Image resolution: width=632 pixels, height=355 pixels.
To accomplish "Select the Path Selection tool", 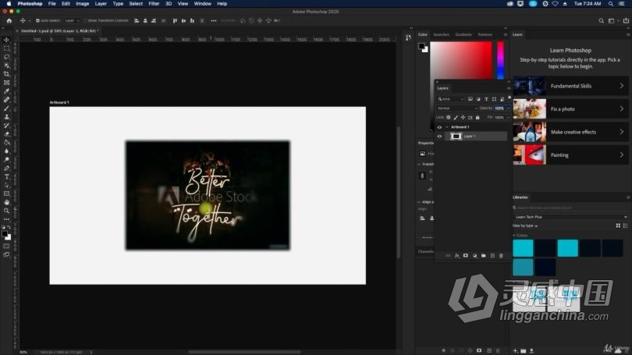I will coord(6,185).
